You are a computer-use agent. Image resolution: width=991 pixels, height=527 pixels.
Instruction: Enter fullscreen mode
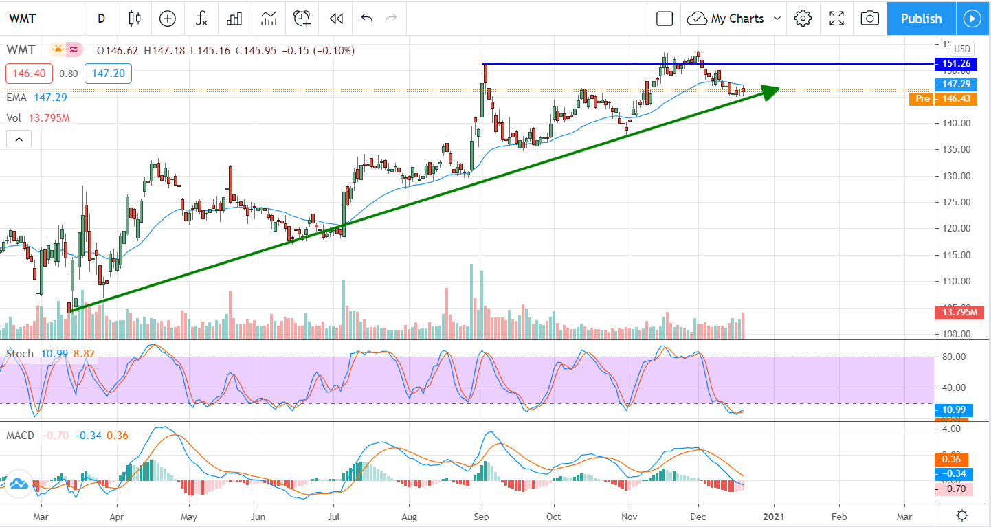pyautogui.click(x=836, y=19)
